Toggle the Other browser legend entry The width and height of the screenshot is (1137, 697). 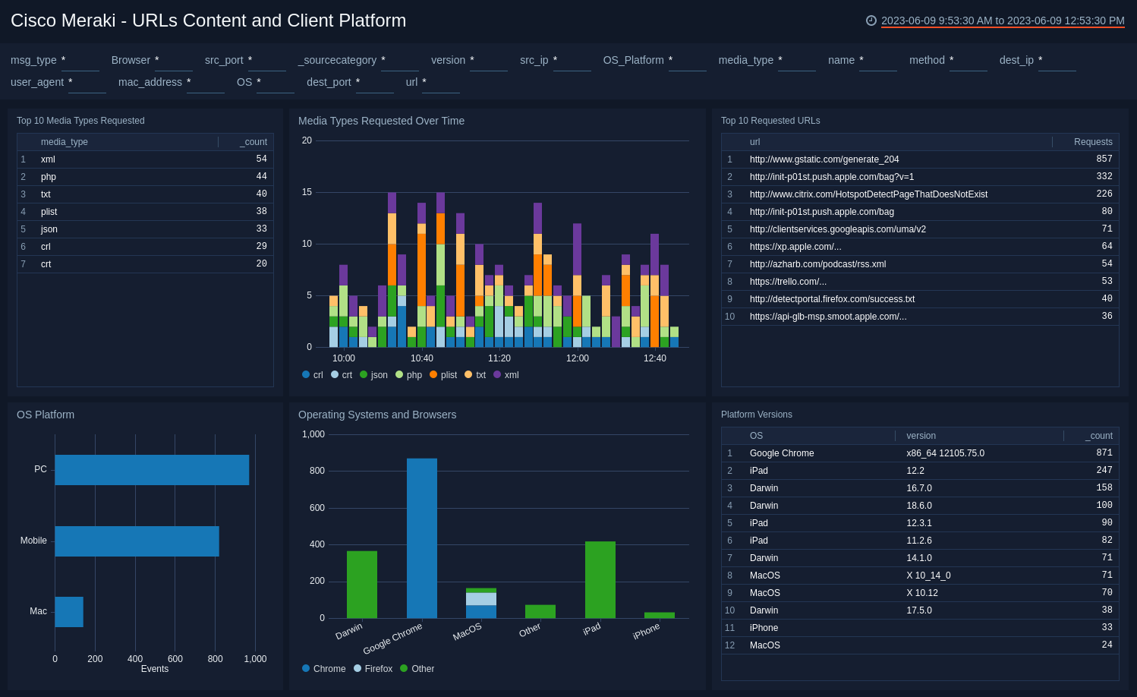pyautogui.click(x=417, y=669)
